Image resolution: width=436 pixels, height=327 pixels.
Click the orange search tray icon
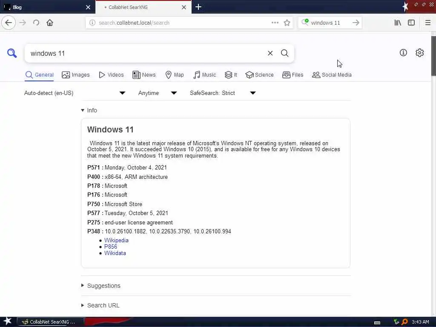click(x=405, y=322)
